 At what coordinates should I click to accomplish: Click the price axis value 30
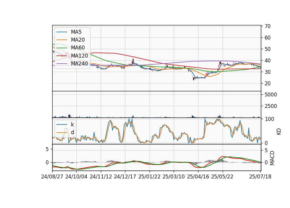268,72
